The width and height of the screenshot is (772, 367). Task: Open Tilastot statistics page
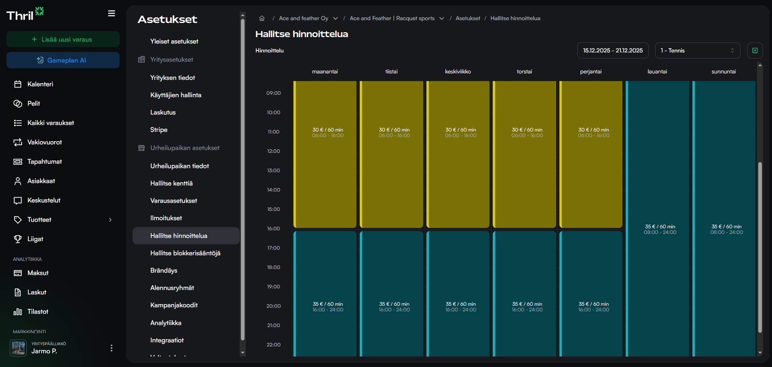[x=38, y=312]
